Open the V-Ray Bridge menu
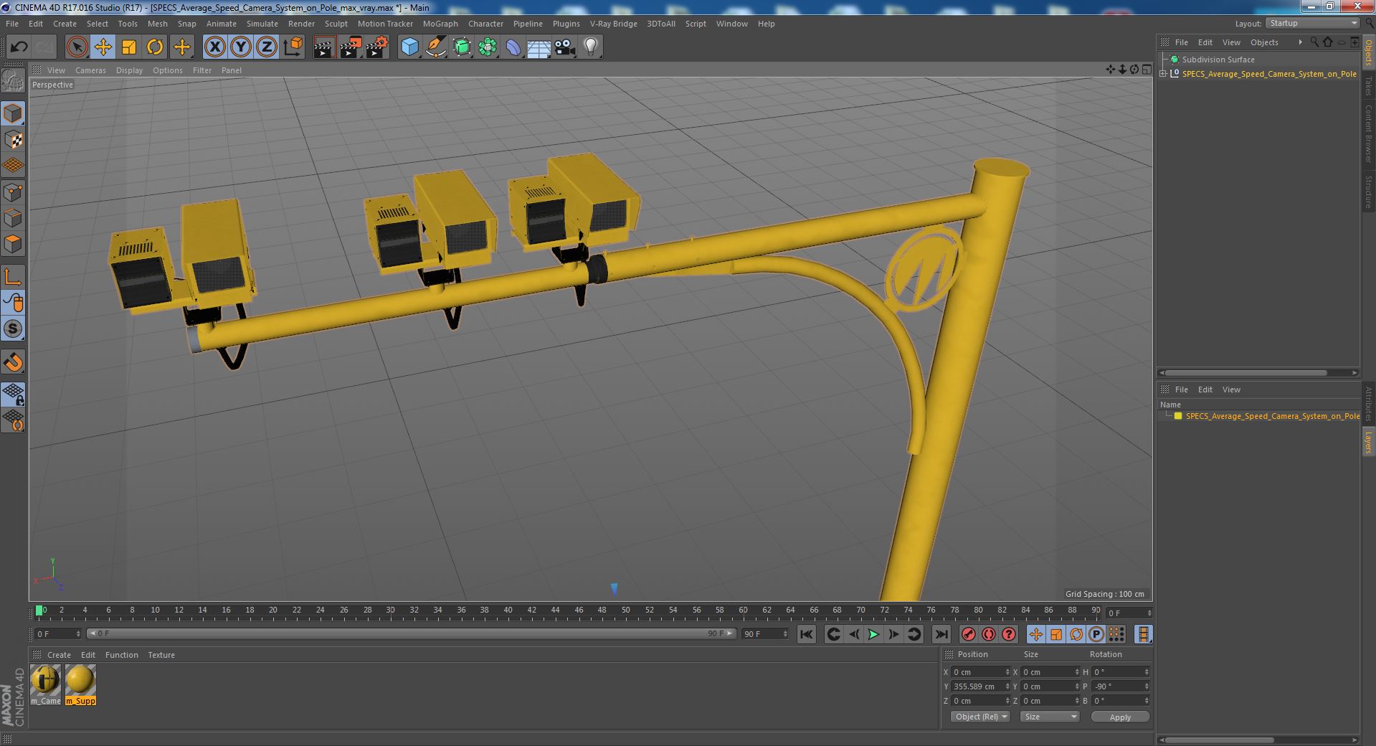Screen dimensions: 1376x746 pos(613,24)
